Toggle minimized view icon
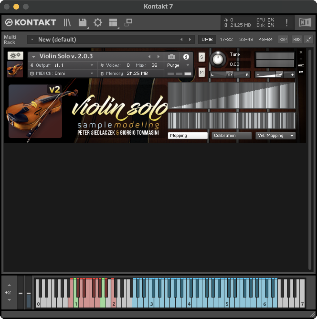This screenshot has width=317, height=319. [x=128, y=22]
